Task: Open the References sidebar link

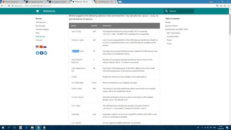Action: coord(40,36)
